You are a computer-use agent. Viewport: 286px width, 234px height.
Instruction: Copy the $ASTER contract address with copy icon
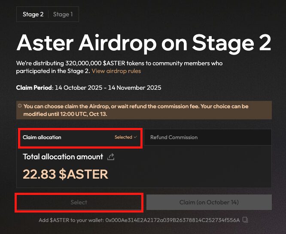click(x=245, y=220)
